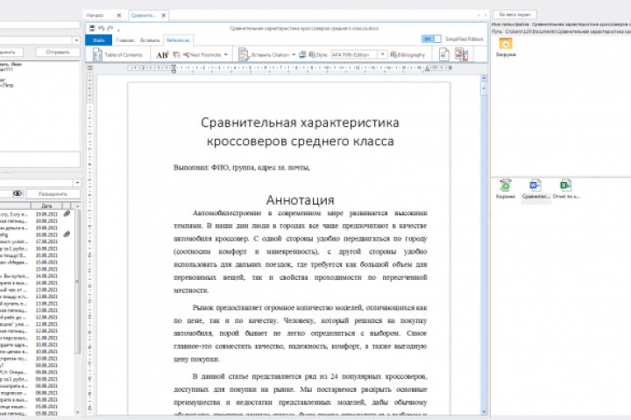This screenshot has height=420, width=631.
Task: Click the line Выполнил: ФИО, группа
Action: click(242, 167)
